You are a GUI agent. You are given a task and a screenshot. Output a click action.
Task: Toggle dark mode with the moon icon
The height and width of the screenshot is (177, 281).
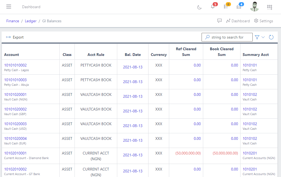click(x=199, y=7)
